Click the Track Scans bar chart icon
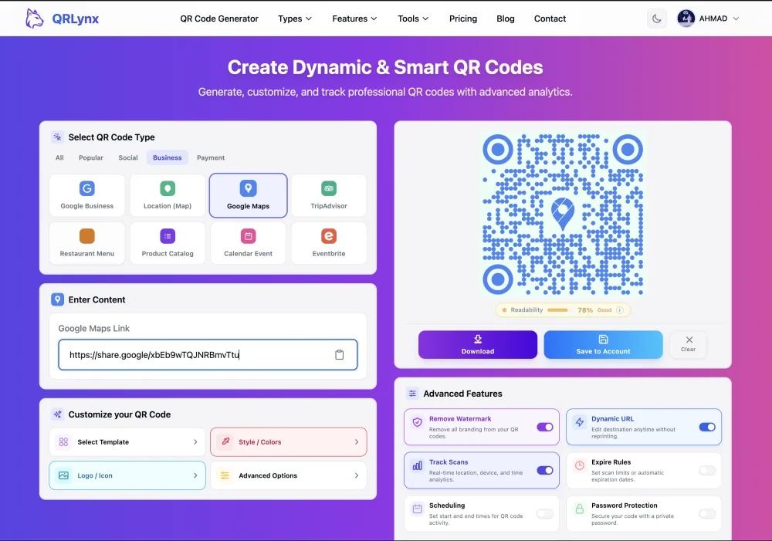Image resolution: width=772 pixels, height=541 pixels. pos(418,465)
